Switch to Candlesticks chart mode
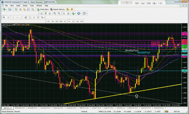The width and height of the screenshot is (189, 114). point(46,13)
